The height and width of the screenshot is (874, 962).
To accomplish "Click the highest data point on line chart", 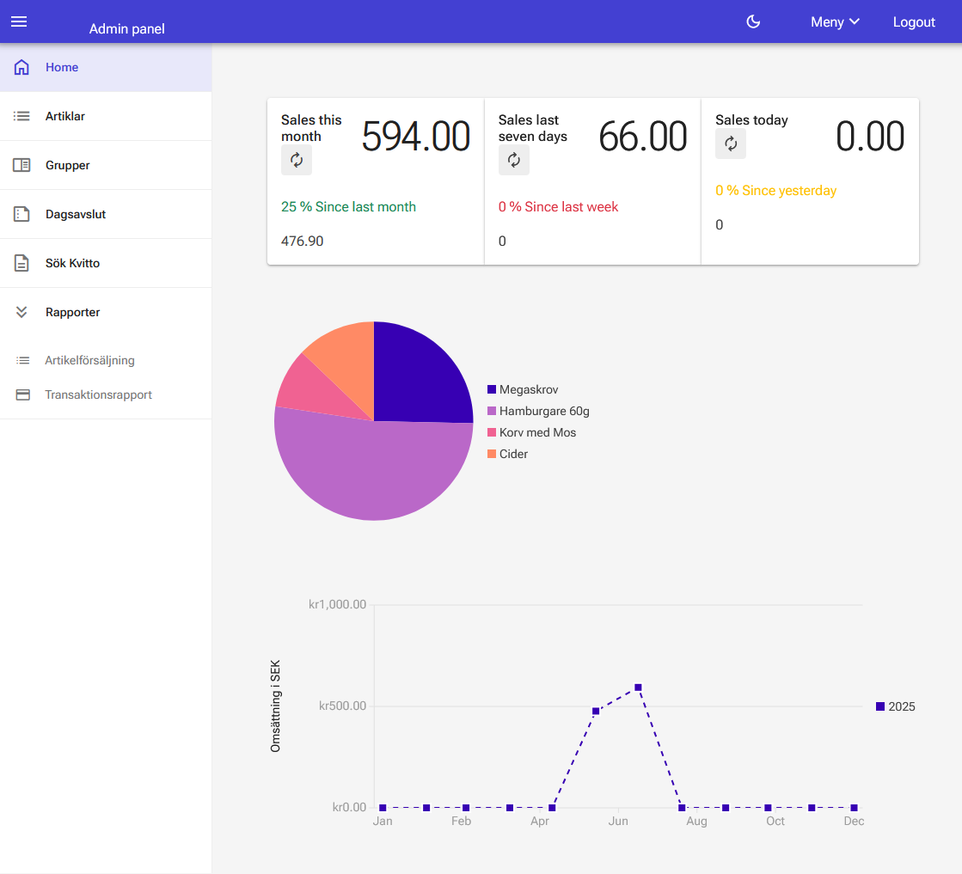I will point(638,688).
